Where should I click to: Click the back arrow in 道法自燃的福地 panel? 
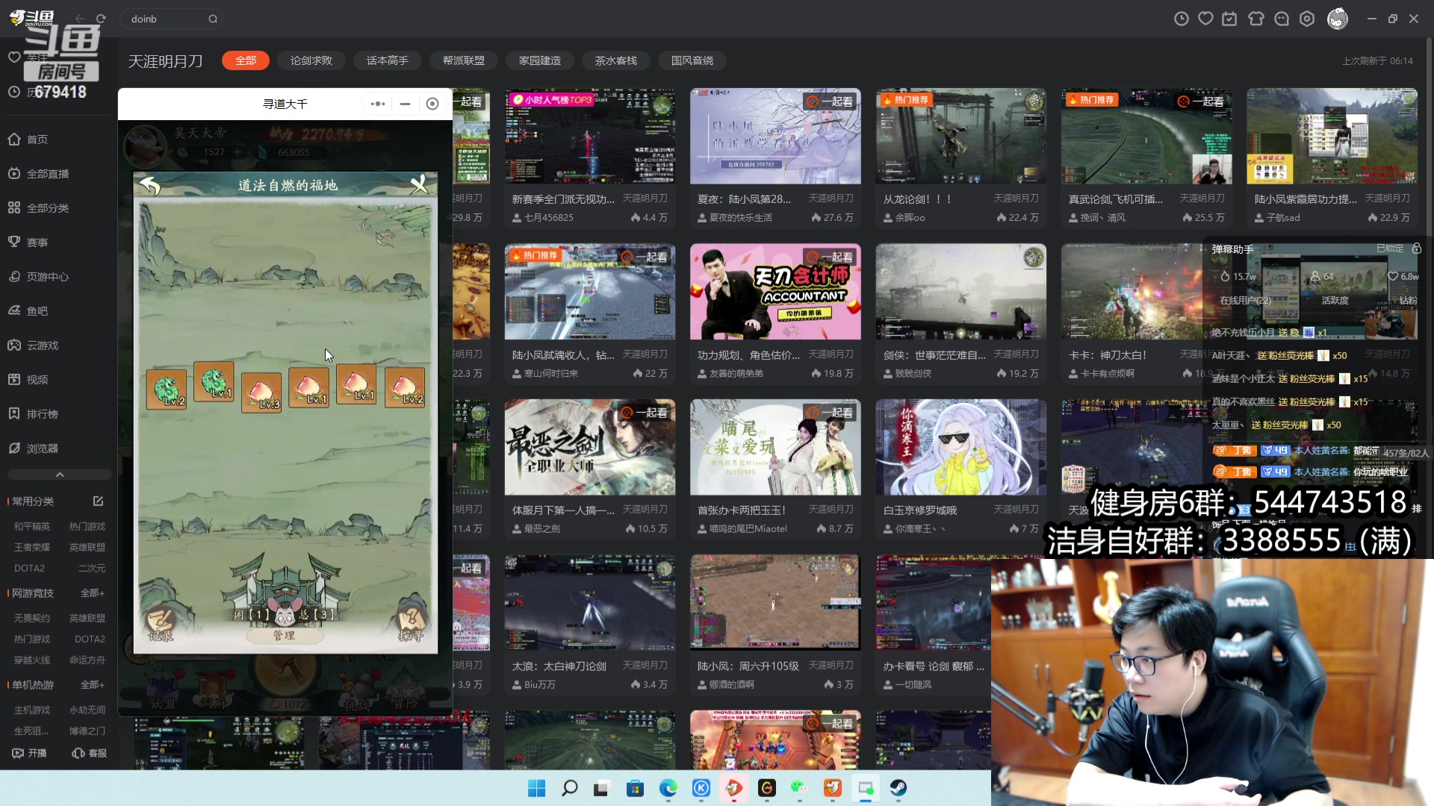(x=150, y=185)
